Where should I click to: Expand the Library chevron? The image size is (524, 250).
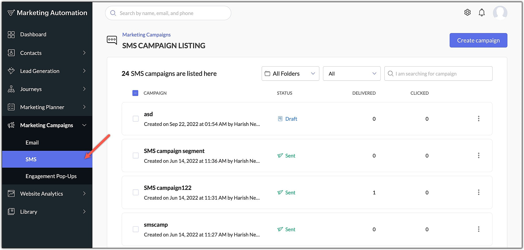click(x=84, y=211)
